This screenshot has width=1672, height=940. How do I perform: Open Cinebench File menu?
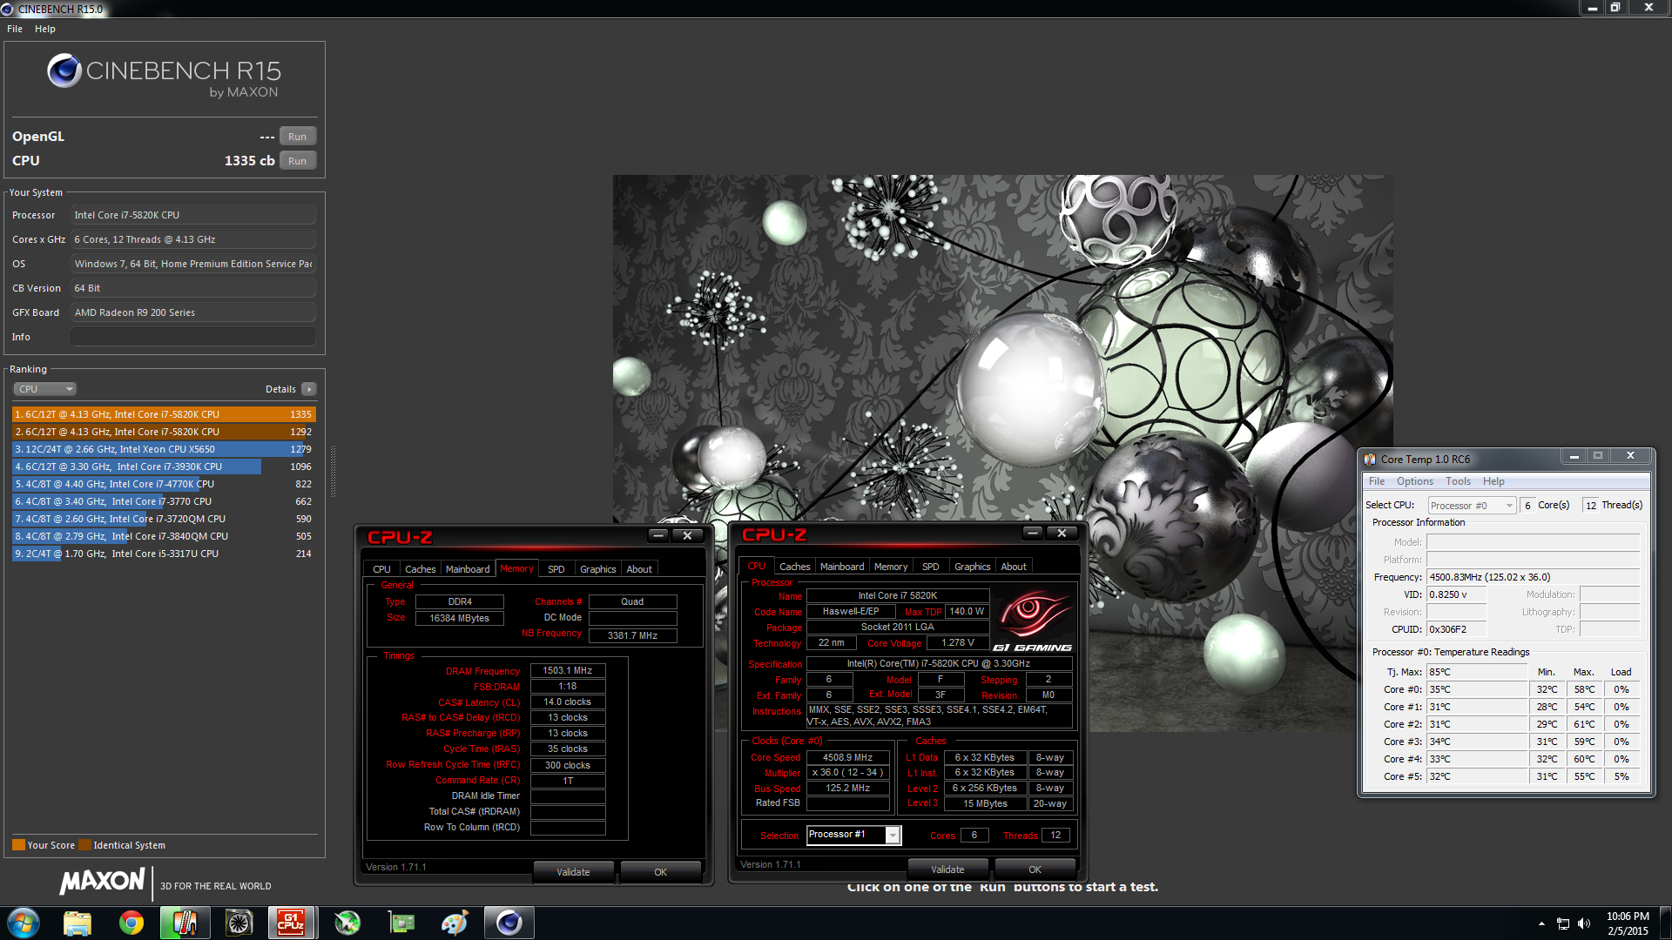coord(15,29)
